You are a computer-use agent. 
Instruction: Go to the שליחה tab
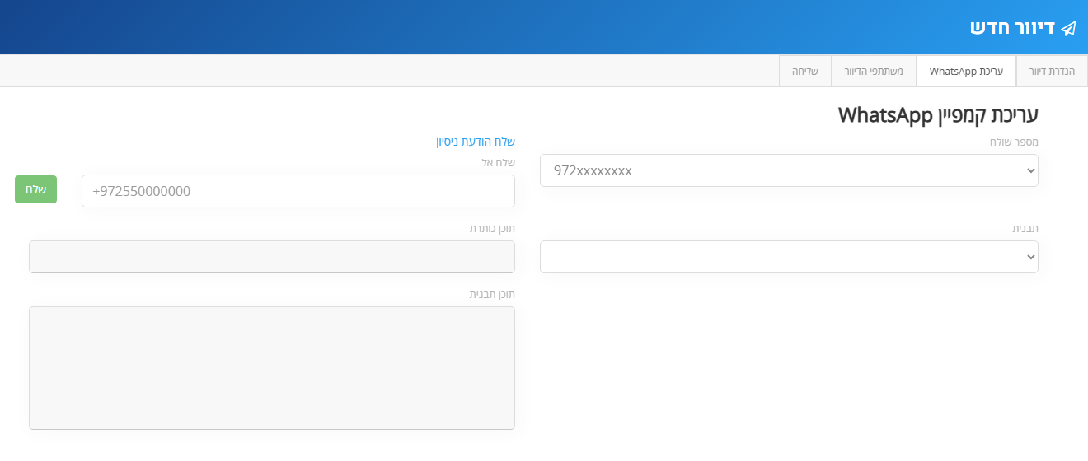tap(805, 72)
